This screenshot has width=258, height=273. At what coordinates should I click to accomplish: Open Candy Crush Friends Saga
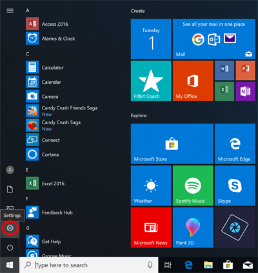coord(62,111)
